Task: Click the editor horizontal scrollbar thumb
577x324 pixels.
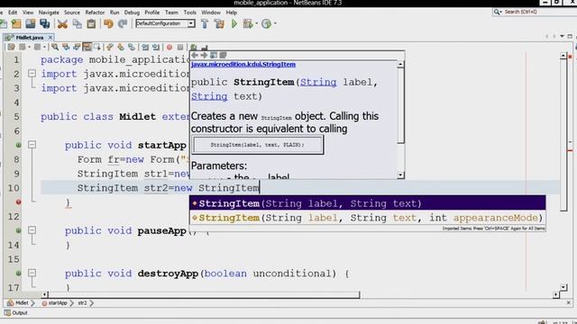Action: [205, 294]
